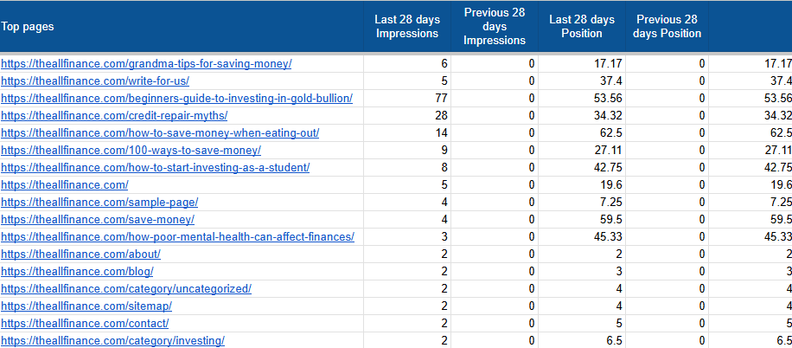
Task: Select the Last 28 days Impressions header
Action: 407,26
